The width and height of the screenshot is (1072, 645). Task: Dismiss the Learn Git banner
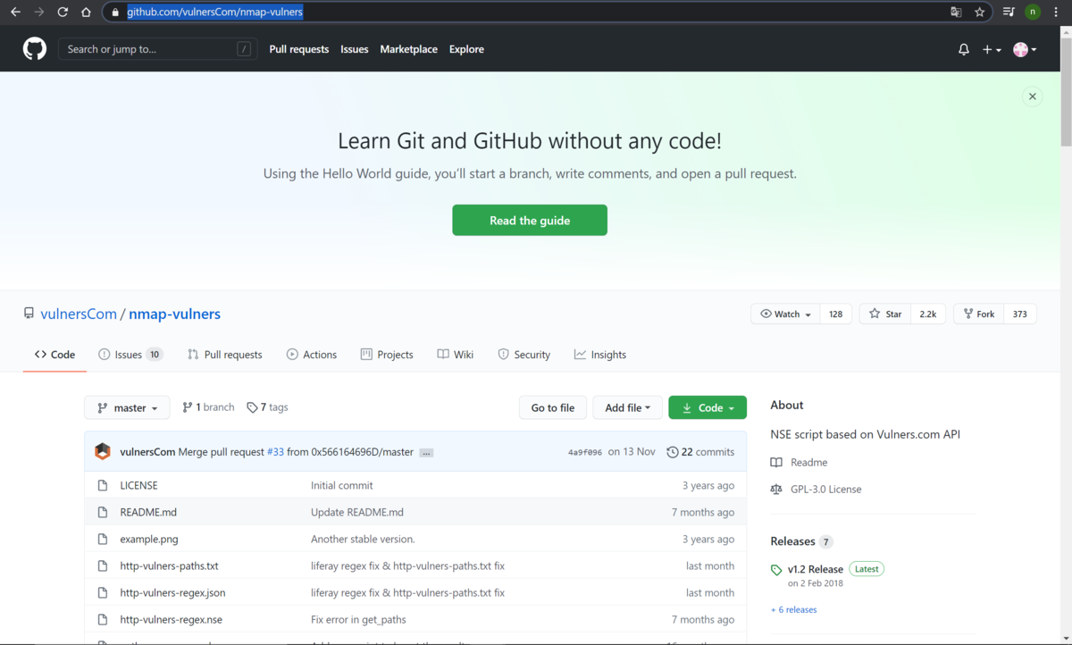pos(1032,96)
